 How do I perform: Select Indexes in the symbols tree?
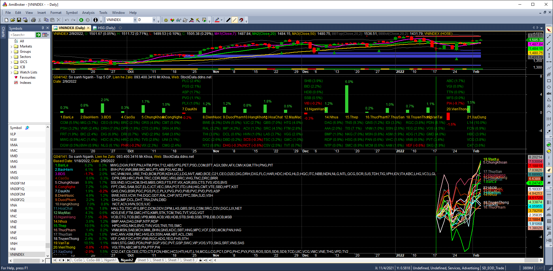[x=25, y=83]
